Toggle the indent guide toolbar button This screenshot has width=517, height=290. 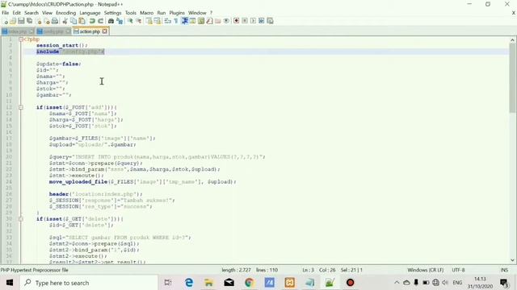pyautogui.click(x=185, y=21)
